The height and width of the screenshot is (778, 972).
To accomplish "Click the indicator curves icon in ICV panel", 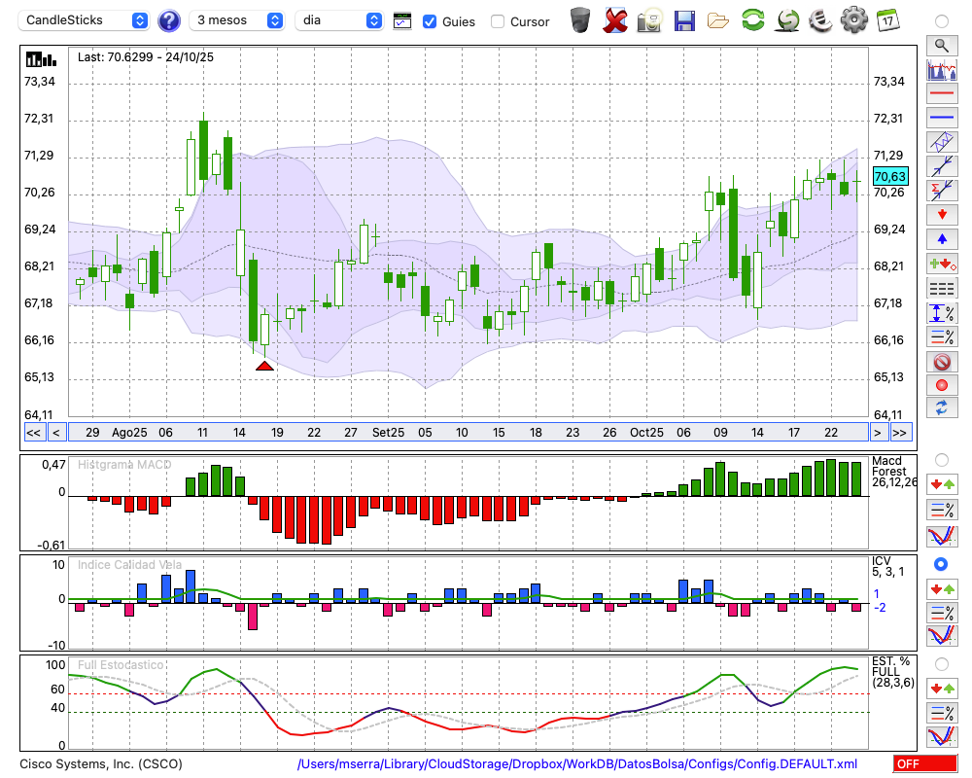I will pyautogui.click(x=942, y=636).
